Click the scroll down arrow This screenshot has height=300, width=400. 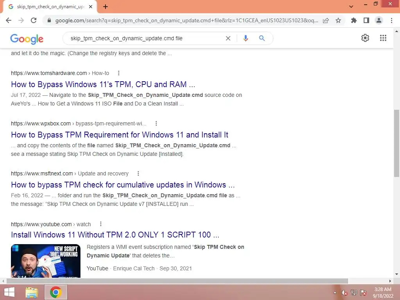click(396, 274)
